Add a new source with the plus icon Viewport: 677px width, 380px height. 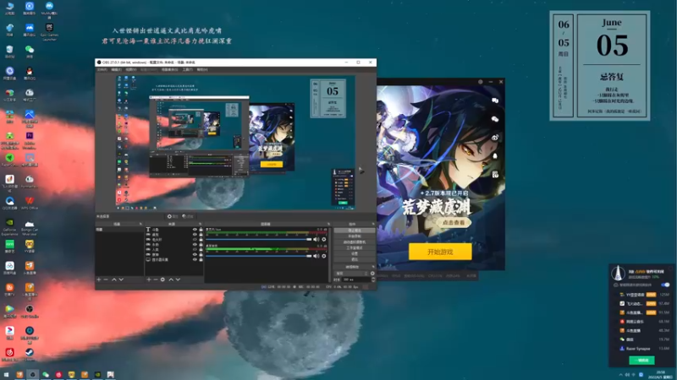149,280
